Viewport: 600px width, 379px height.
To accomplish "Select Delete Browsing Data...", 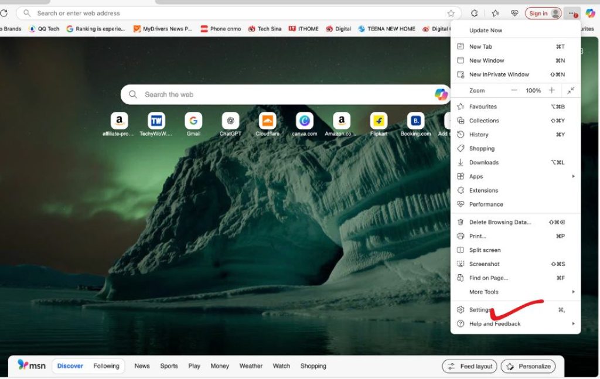I will click(516, 222).
